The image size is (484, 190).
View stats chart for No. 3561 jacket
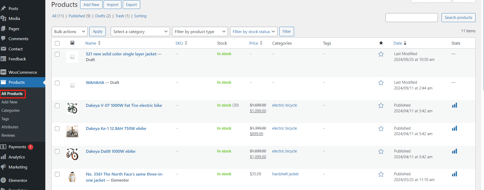click(454, 174)
